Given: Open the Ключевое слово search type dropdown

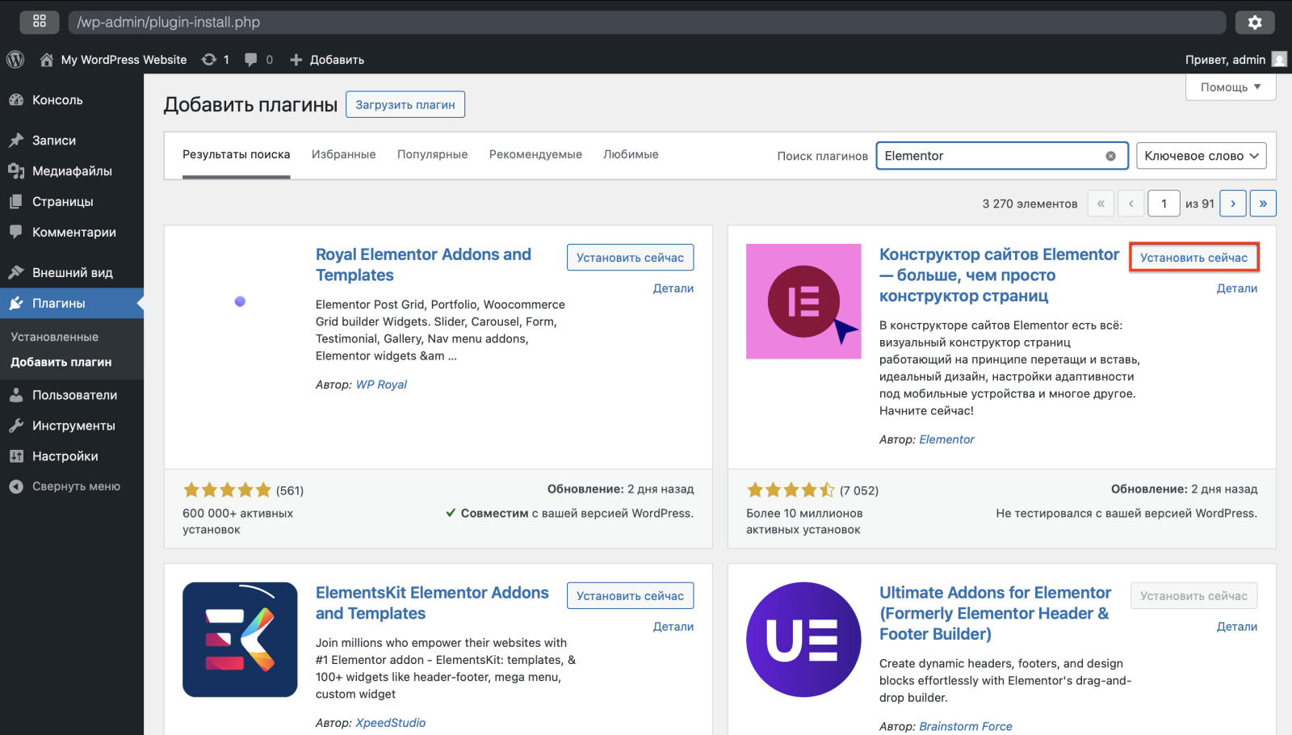Looking at the screenshot, I should click(x=1201, y=156).
